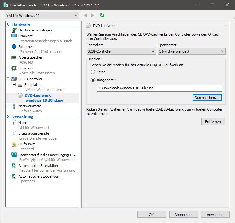The height and width of the screenshot is (223, 235).
Task: Collapse the SCSI-Controller tree node
Action: 8,79
